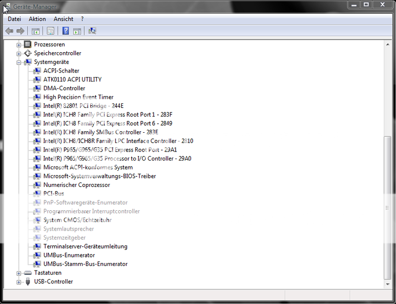Click the show/hide console tree icon
The width and height of the screenshot is (396, 304).
tap(35, 31)
